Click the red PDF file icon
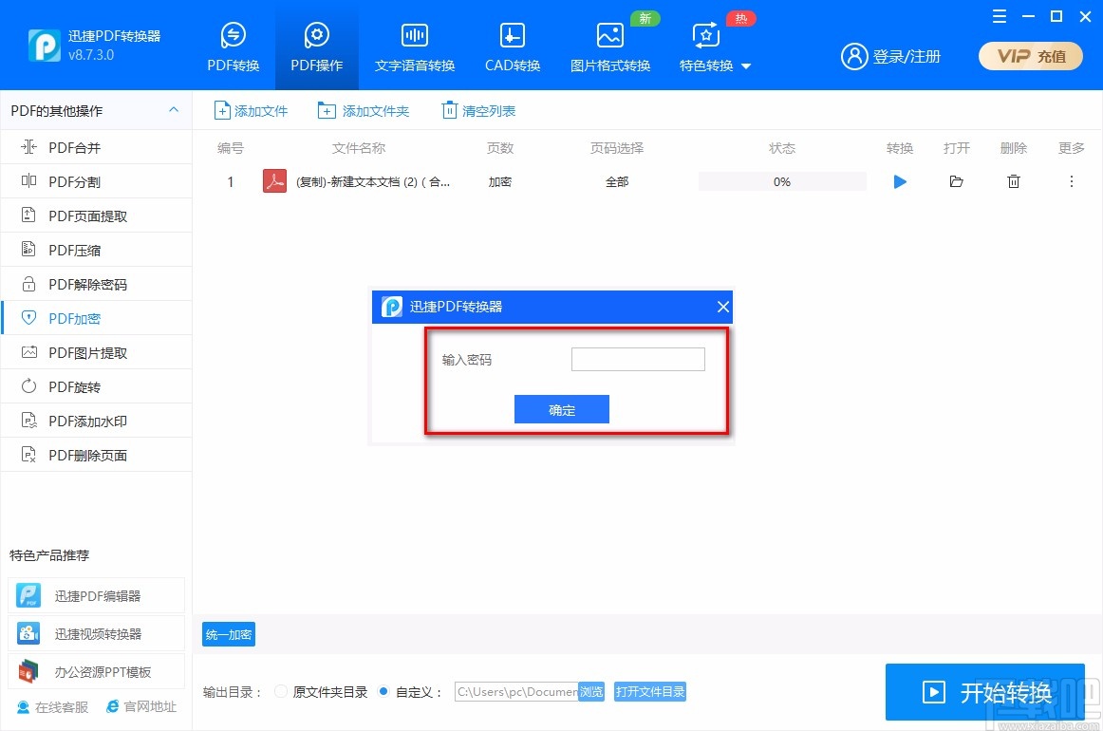 click(274, 180)
